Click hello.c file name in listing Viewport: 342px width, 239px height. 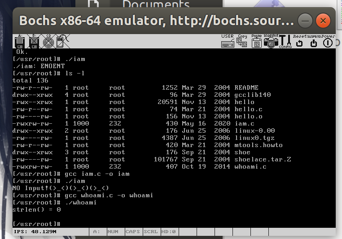pos(249,109)
